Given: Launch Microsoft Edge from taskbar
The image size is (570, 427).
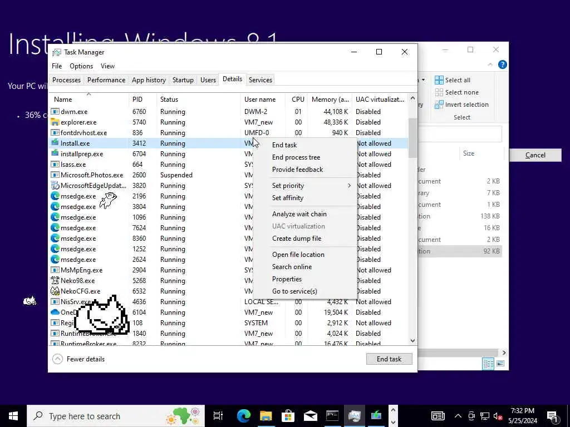Looking at the screenshot, I should point(244,416).
